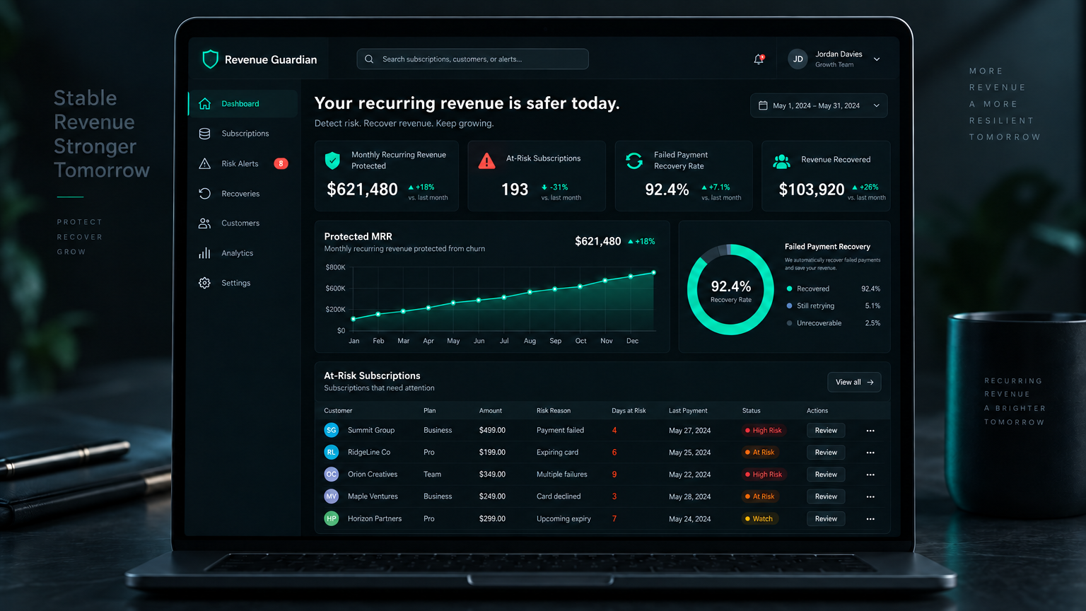Switch to the Dashboard menu item
1086x611 pixels.
pyautogui.click(x=243, y=104)
